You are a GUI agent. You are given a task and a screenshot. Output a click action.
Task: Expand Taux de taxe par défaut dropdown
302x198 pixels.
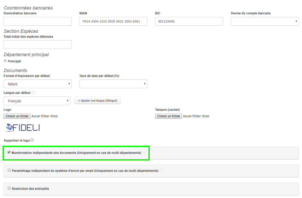113,84
